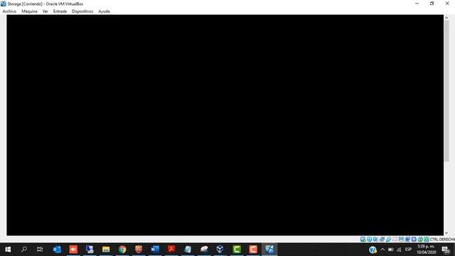Open Adobe Acrobat from the taskbar
Screen dimensions: 455x256
(x=171, y=250)
